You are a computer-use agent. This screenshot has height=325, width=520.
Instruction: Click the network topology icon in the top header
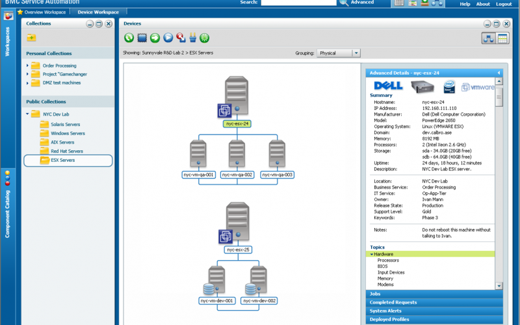point(437,3)
